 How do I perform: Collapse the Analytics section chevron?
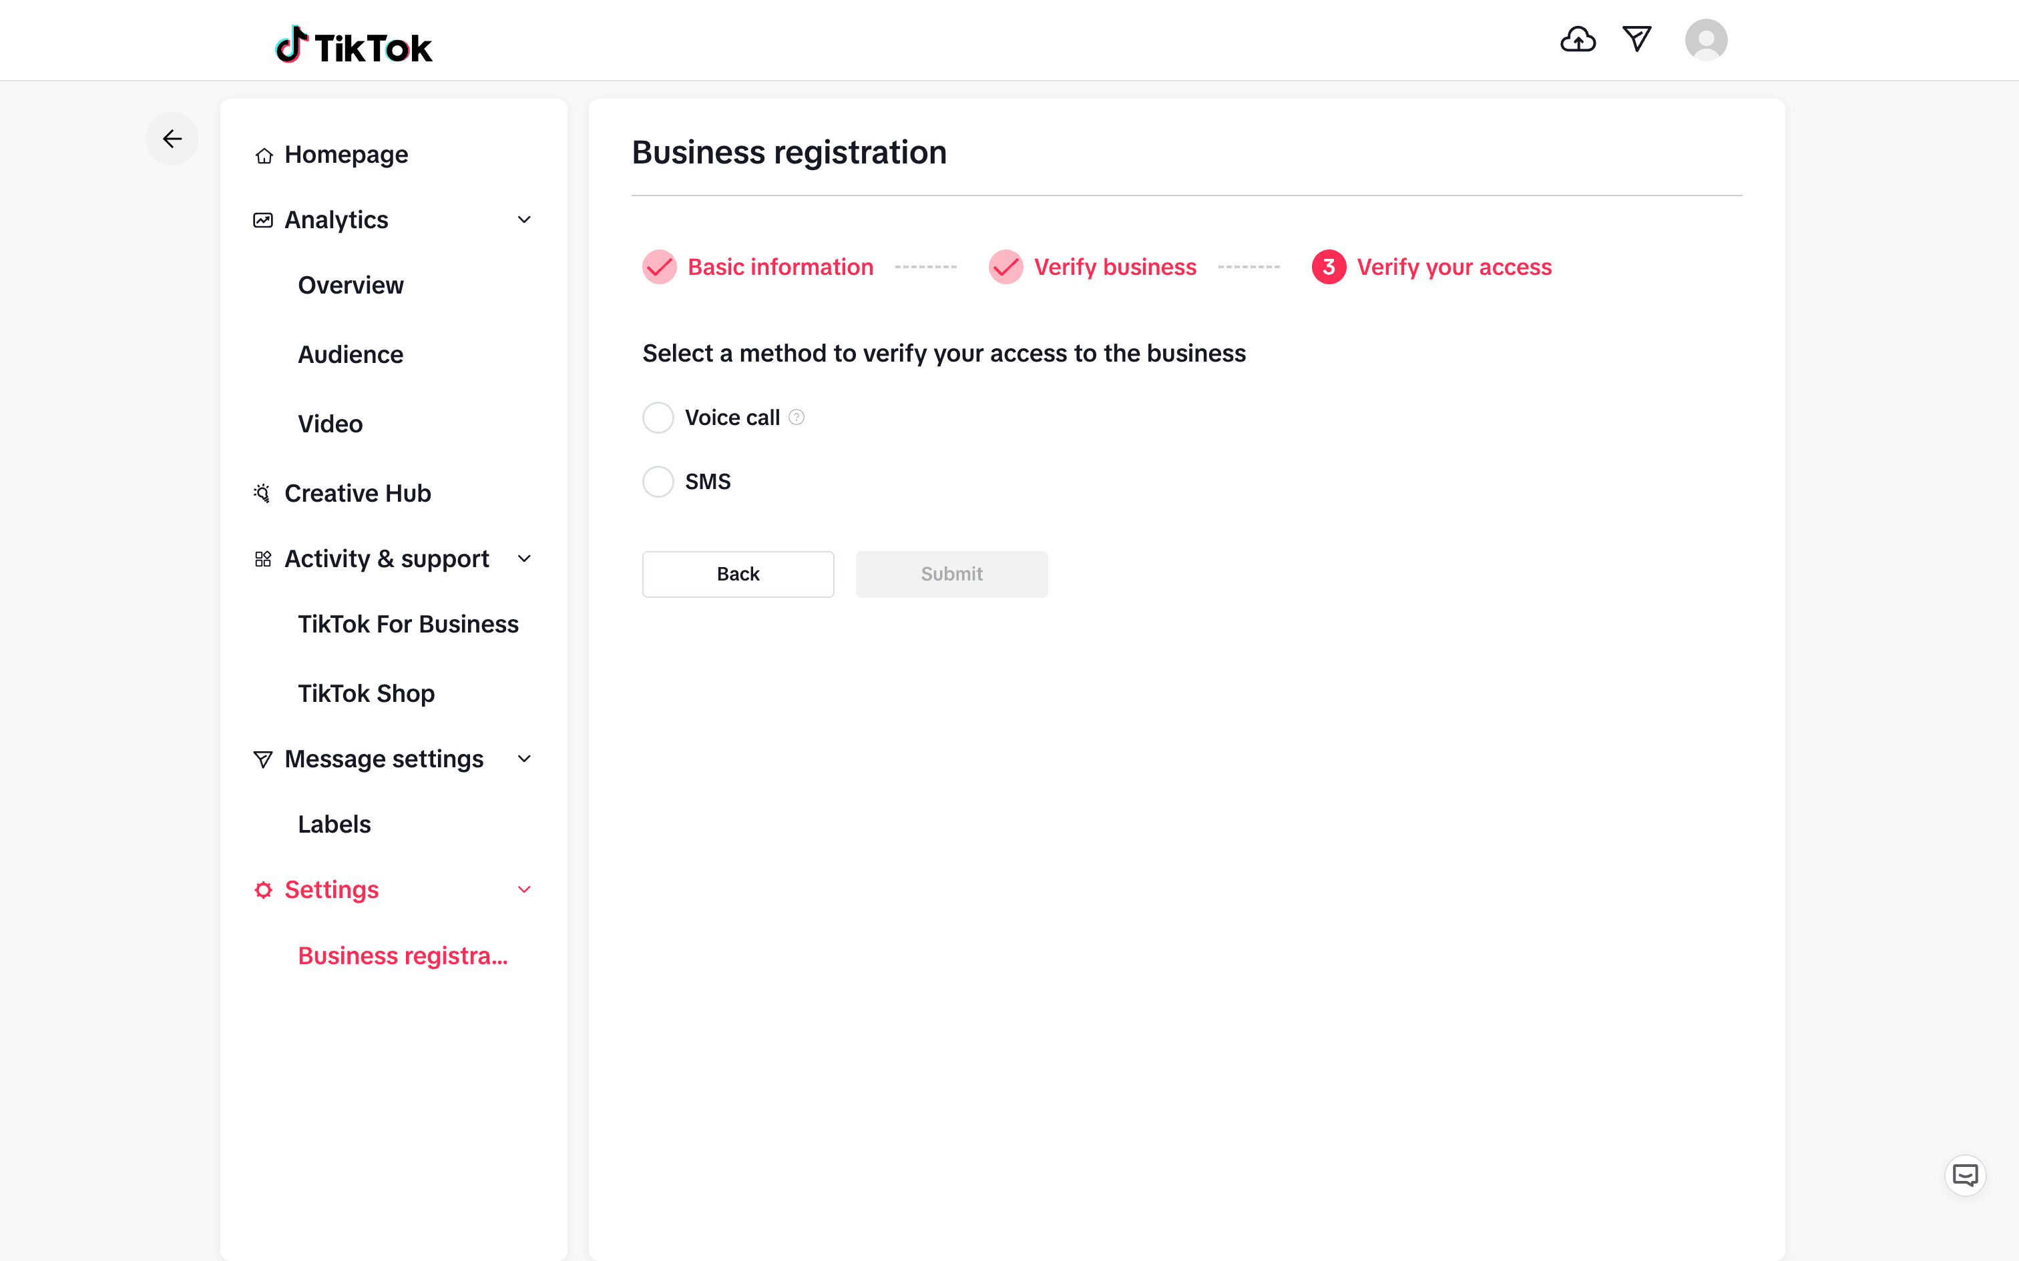coord(524,220)
